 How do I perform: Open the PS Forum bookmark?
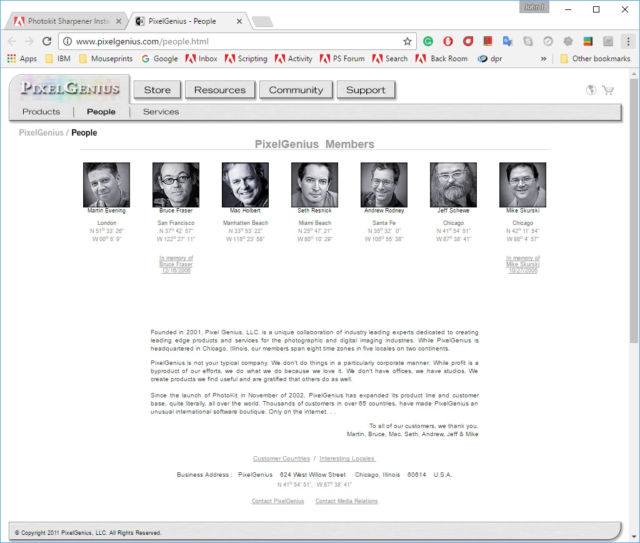coord(342,59)
